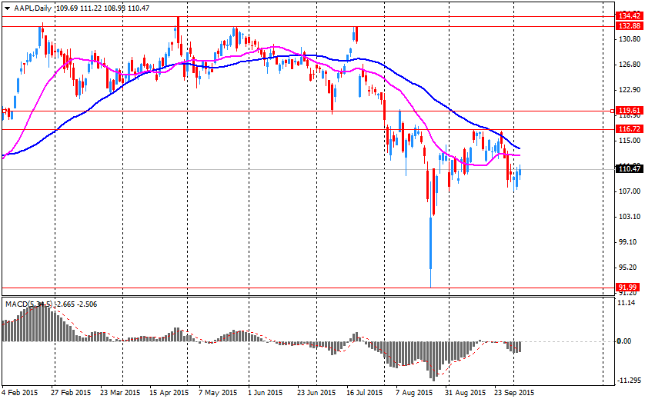
Task: Click the 15 Apr 2015 date label
Action: click(x=169, y=392)
